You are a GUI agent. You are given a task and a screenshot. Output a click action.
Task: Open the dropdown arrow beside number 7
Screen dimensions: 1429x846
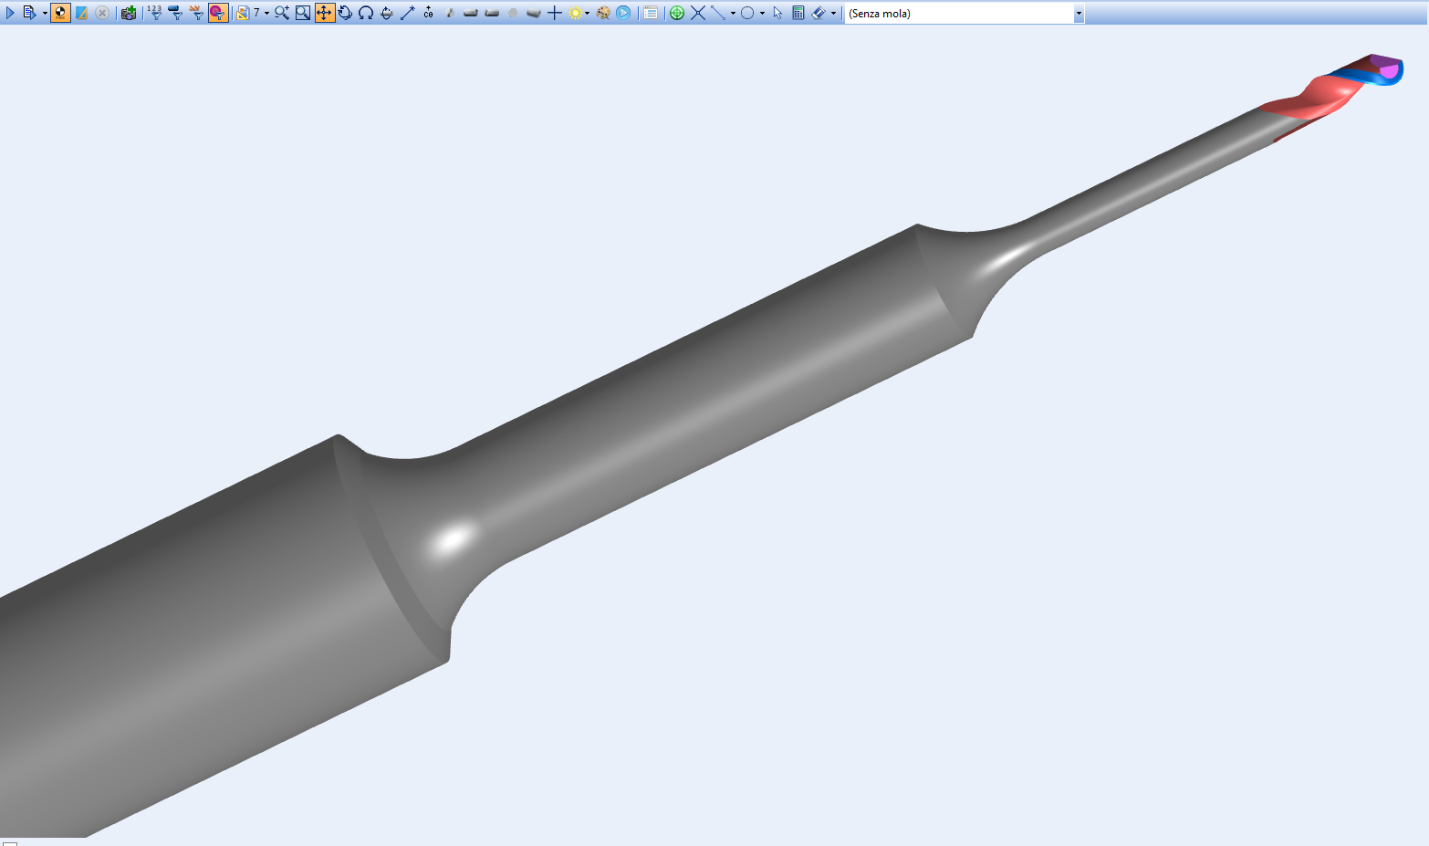[266, 14]
